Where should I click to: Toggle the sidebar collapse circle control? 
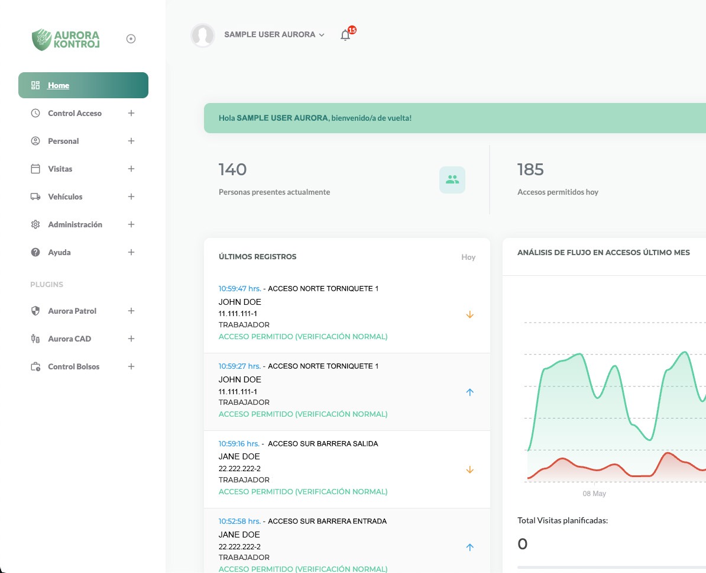pyautogui.click(x=131, y=38)
